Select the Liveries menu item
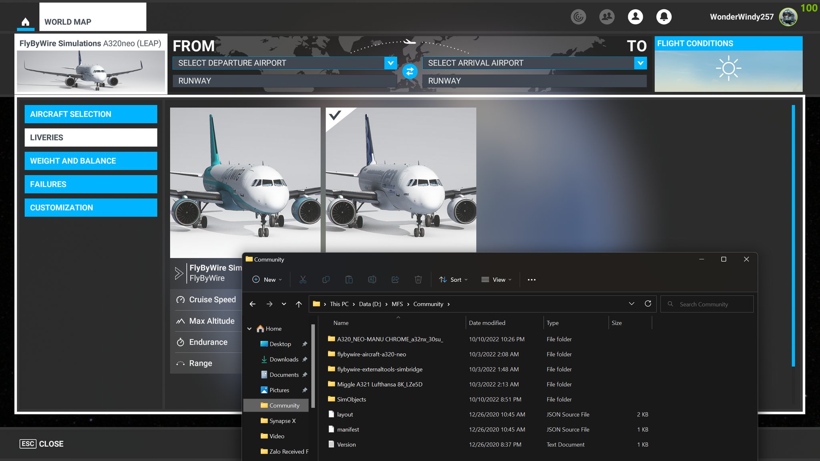The height and width of the screenshot is (461, 820). [91, 138]
